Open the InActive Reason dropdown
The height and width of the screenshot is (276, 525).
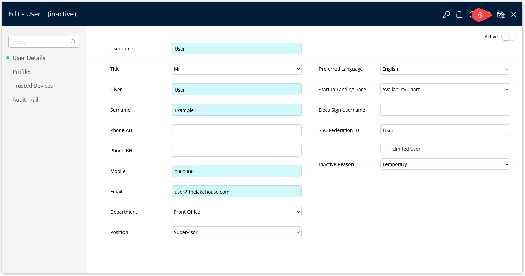(445, 164)
